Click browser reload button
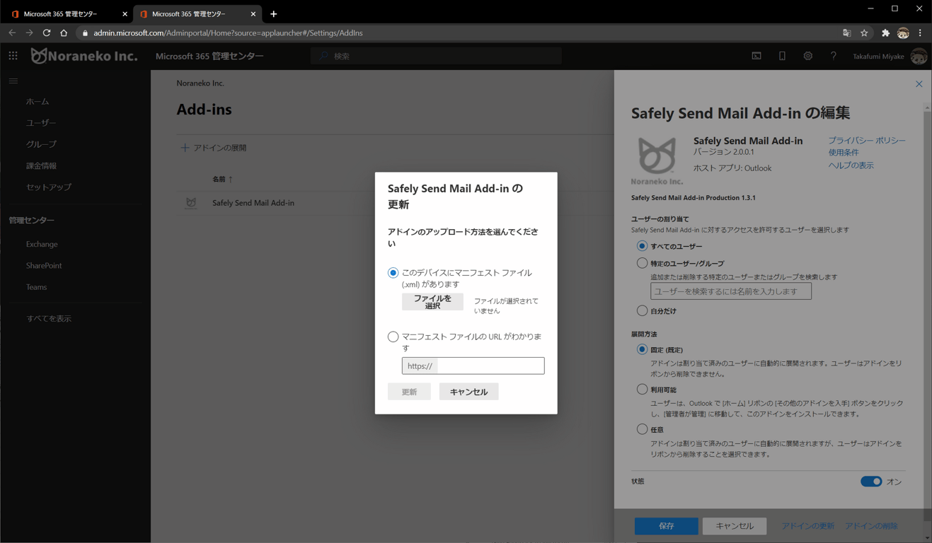 [x=47, y=33]
